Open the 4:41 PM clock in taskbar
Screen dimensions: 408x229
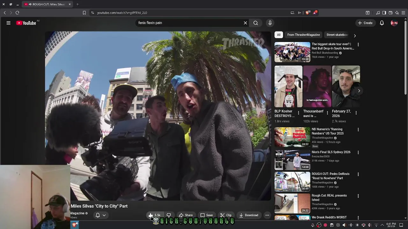[391, 225]
